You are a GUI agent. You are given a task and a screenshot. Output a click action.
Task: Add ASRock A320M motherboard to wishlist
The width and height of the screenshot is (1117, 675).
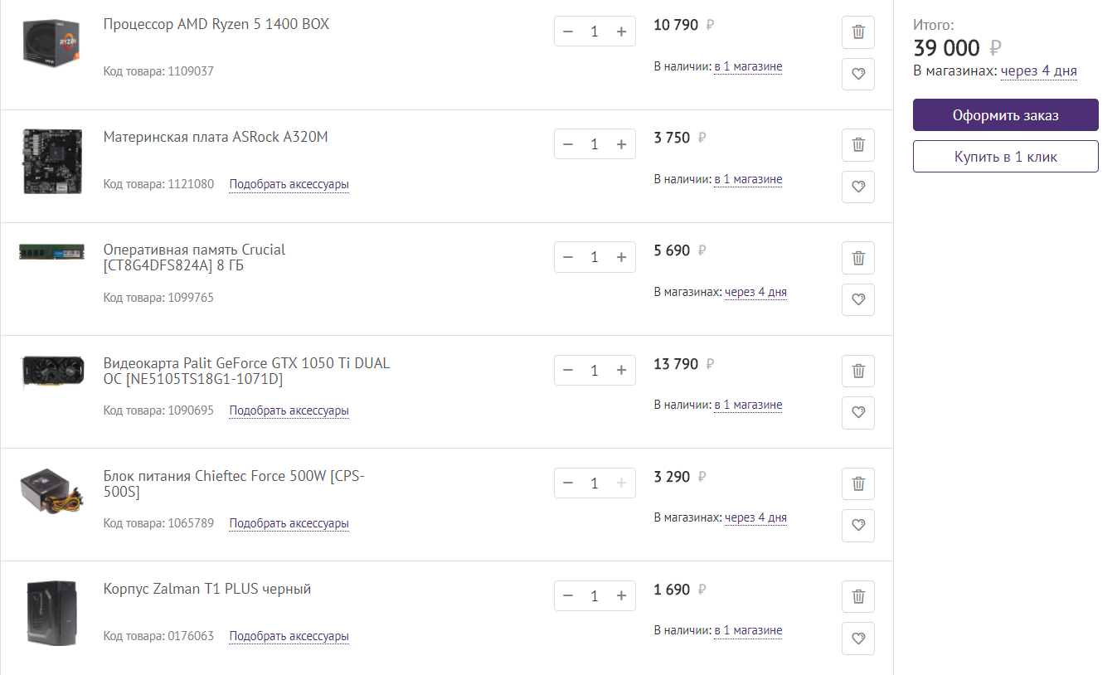[x=858, y=187]
